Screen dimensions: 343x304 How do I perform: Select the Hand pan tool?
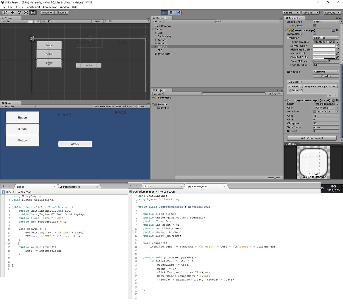point(5,12)
